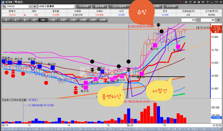Select the 240틱 tick tab
This screenshot has height=131, width=223.
pos(103,20)
